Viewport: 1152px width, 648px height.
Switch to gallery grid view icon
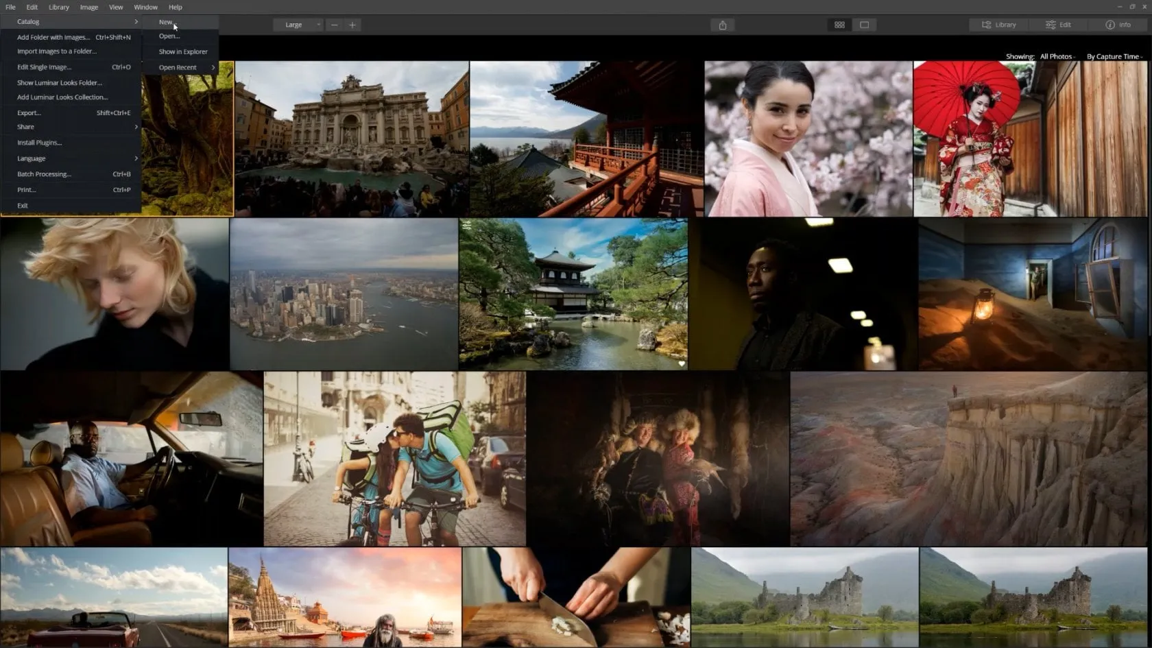pyautogui.click(x=839, y=25)
